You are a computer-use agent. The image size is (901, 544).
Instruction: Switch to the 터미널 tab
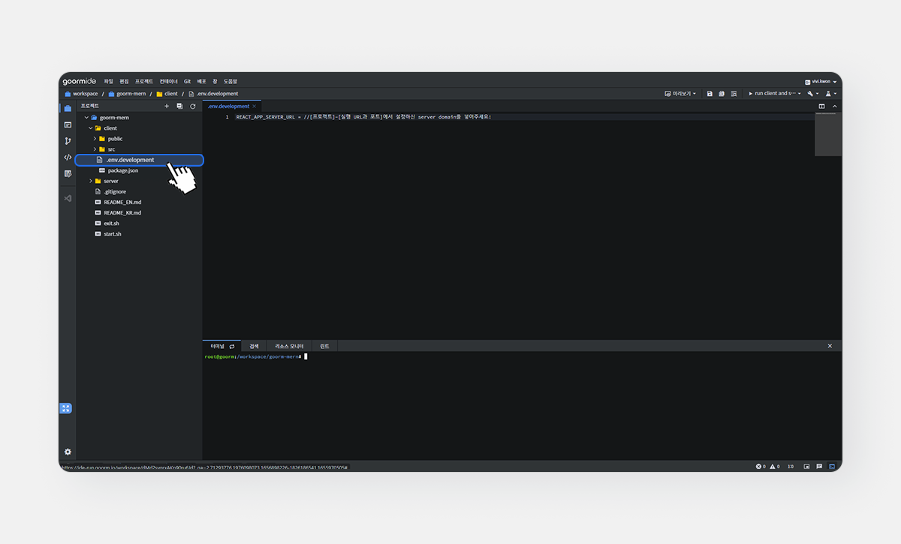(218, 346)
